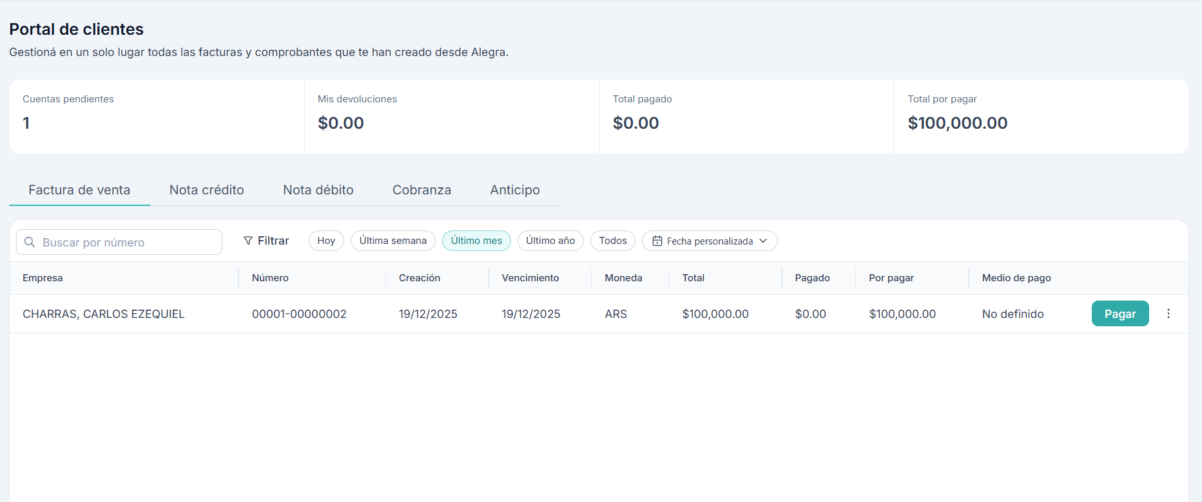Click the Filtrar button
1202x502 pixels.
(267, 241)
